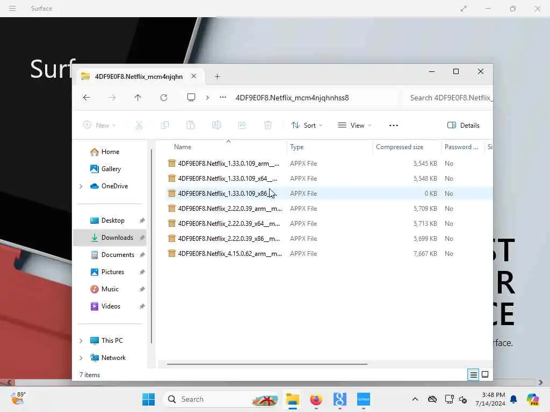Click the monitor icon in address bar

[191, 98]
